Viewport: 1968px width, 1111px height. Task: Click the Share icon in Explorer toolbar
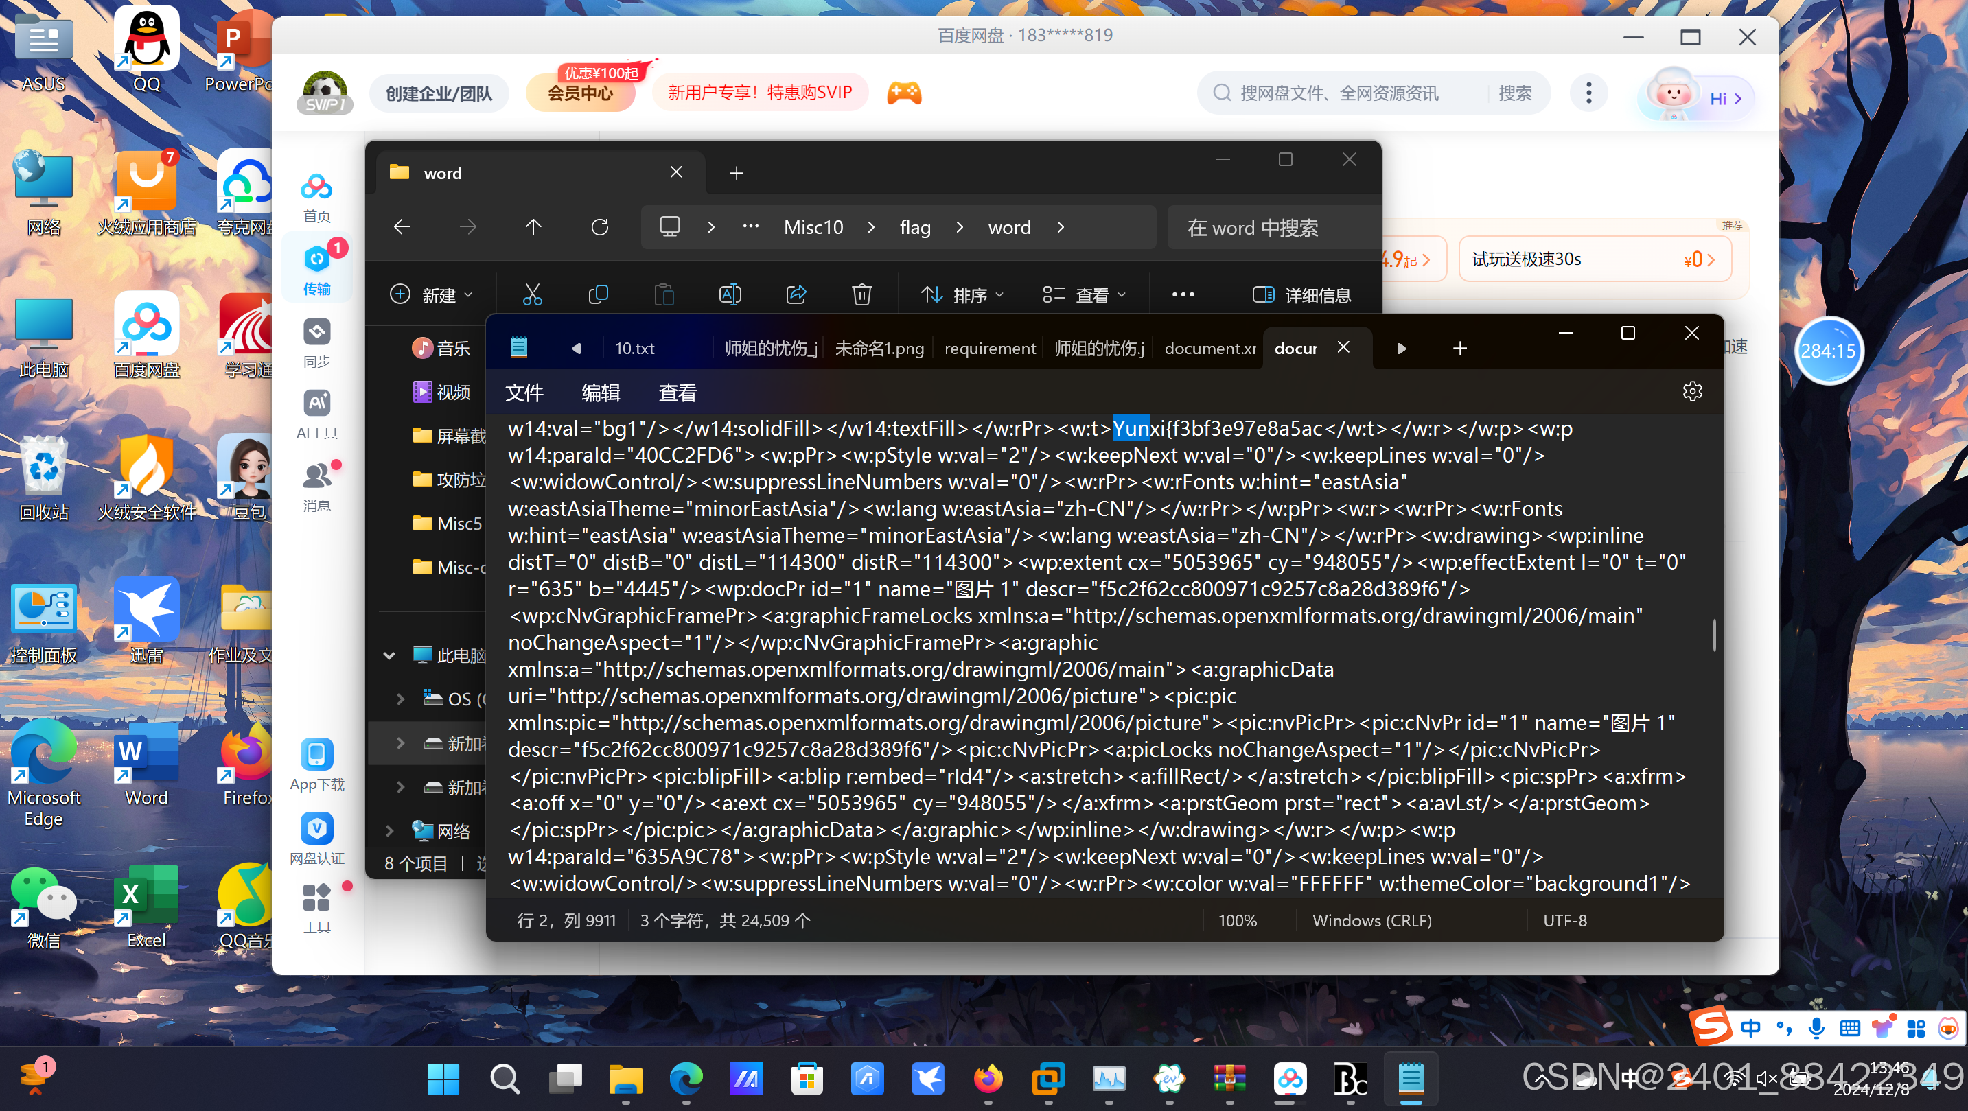[796, 295]
